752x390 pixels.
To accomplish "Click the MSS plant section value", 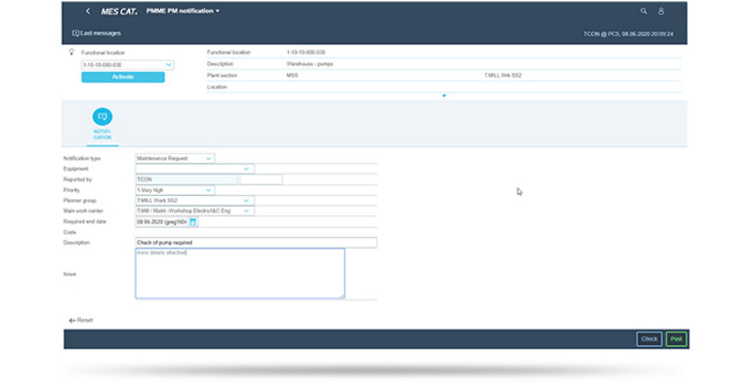I will (292, 75).
